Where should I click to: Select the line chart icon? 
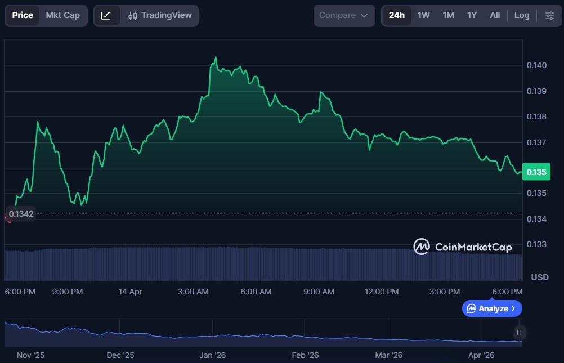tap(106, 16)
